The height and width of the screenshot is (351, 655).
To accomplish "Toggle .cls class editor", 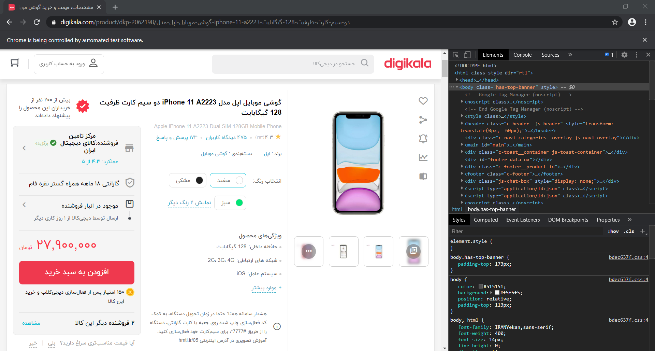I will (x=628, y=231).
